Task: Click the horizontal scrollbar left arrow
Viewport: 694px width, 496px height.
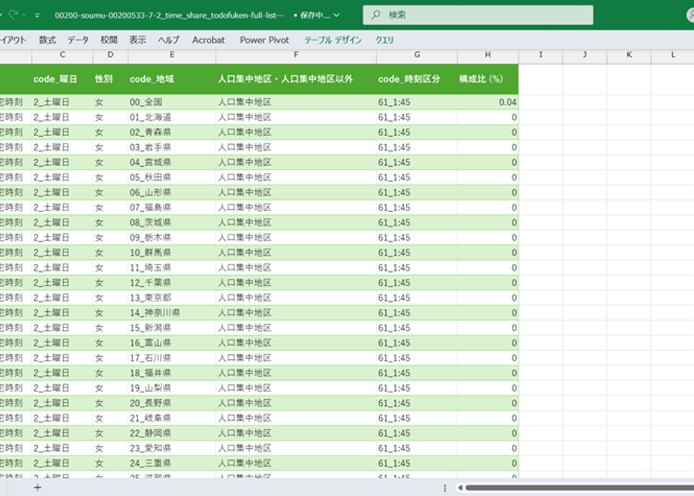Action: pyautogui.click(x=460, y=488)
